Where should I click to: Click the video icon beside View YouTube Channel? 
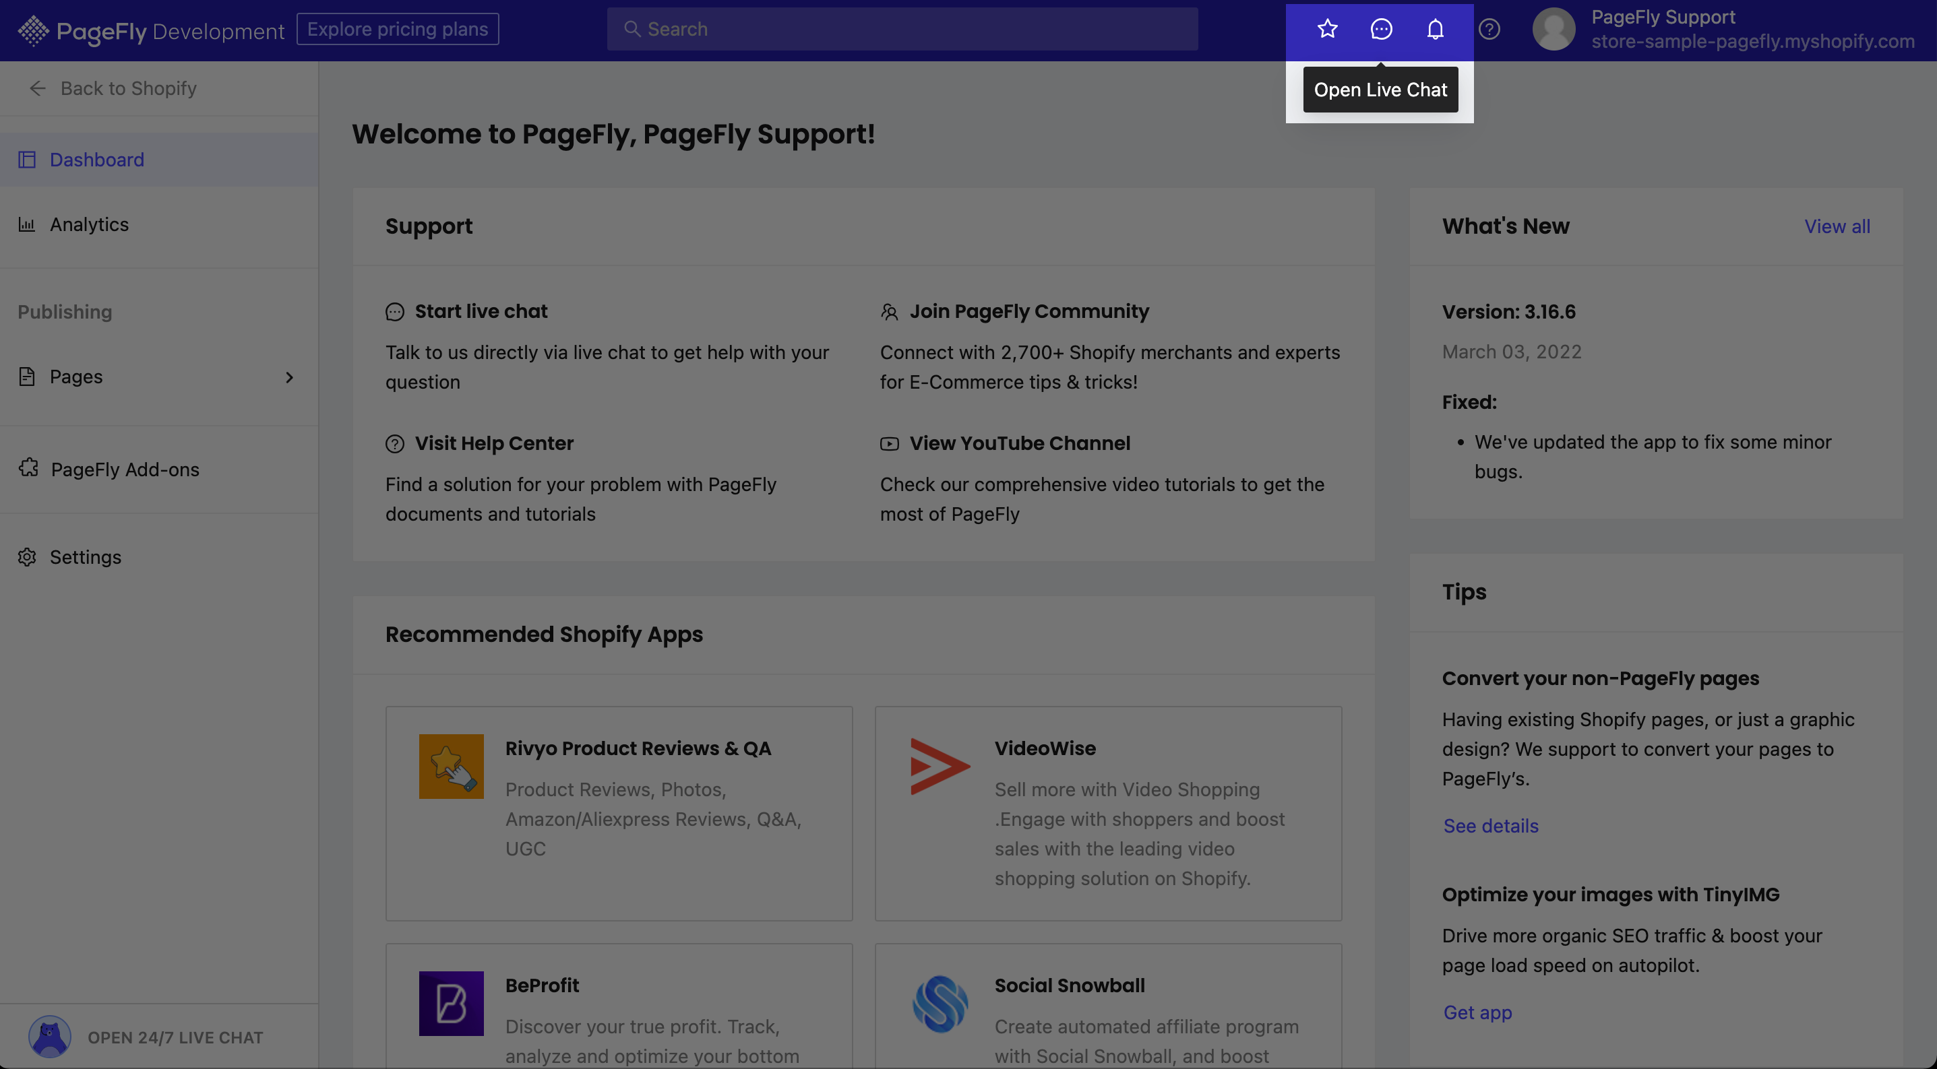click(x=890, y=443)
